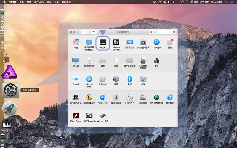
Task: Open Time Machine preferences pane
Action: [x=157, y=99]
